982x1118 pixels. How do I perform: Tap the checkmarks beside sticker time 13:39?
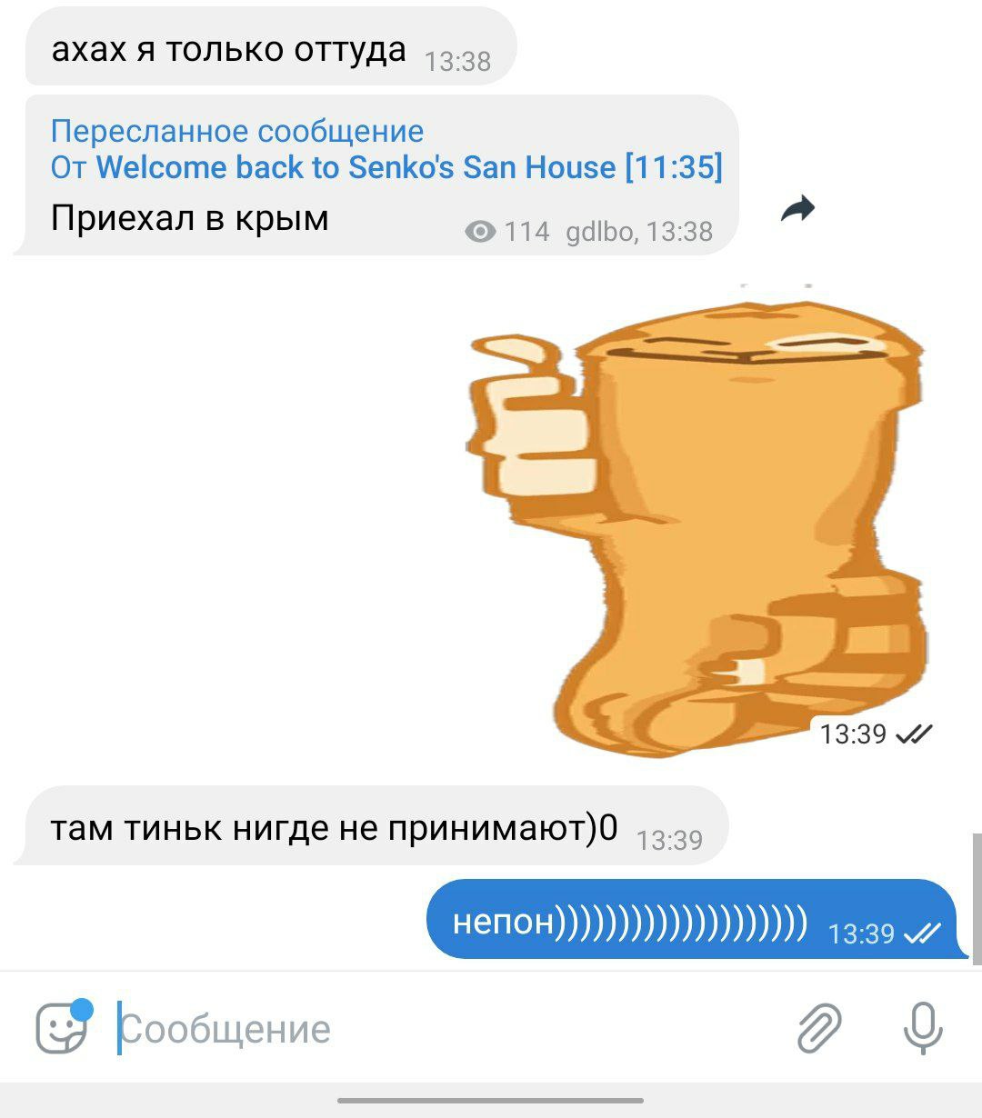[915, 734]
